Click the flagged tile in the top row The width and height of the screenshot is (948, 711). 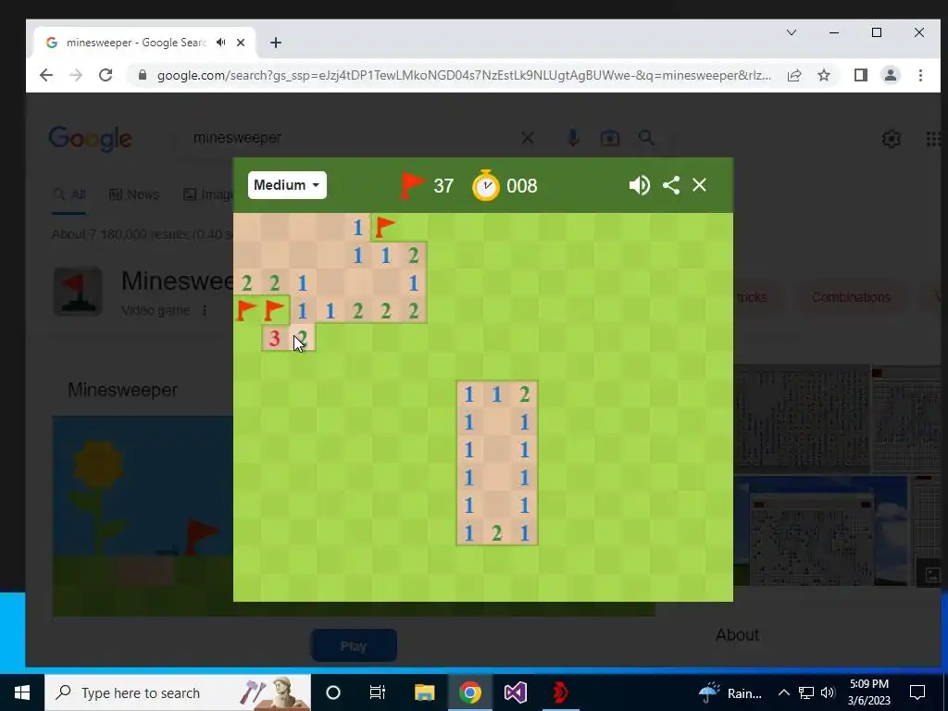pos(385,228)
